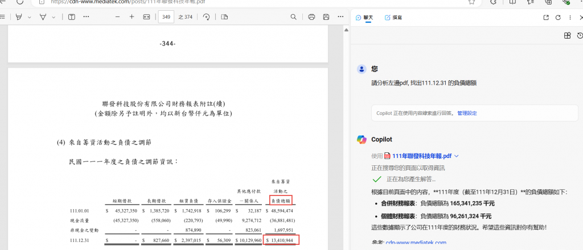Select the value 13,410,944 in table
Image resolution: width=583 pixels, height=250 pixels.
point(282,240)
